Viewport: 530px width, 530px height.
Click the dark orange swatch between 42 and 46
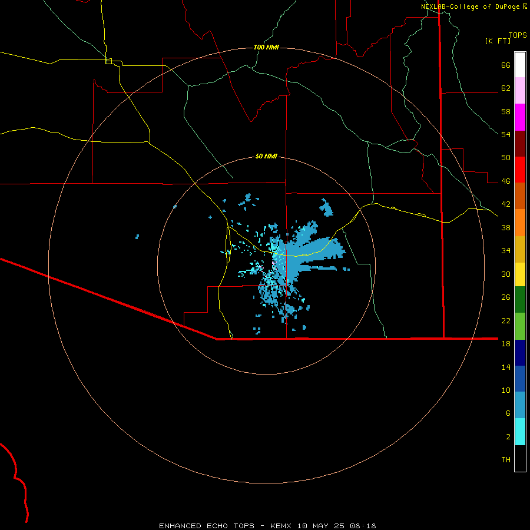tap(520, 196)
